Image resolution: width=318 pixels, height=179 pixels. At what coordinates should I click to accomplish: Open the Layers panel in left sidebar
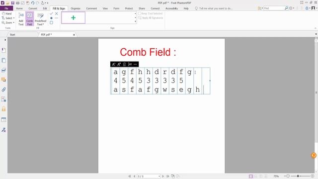(x=3, y=70)
